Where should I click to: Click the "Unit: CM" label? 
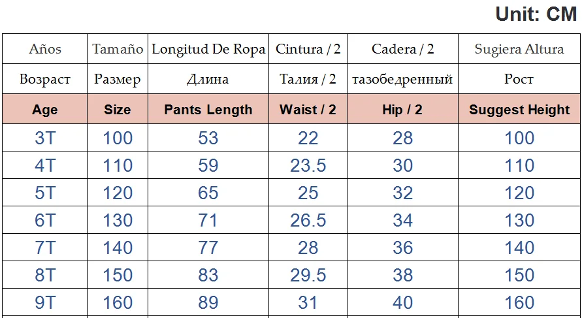536,14
